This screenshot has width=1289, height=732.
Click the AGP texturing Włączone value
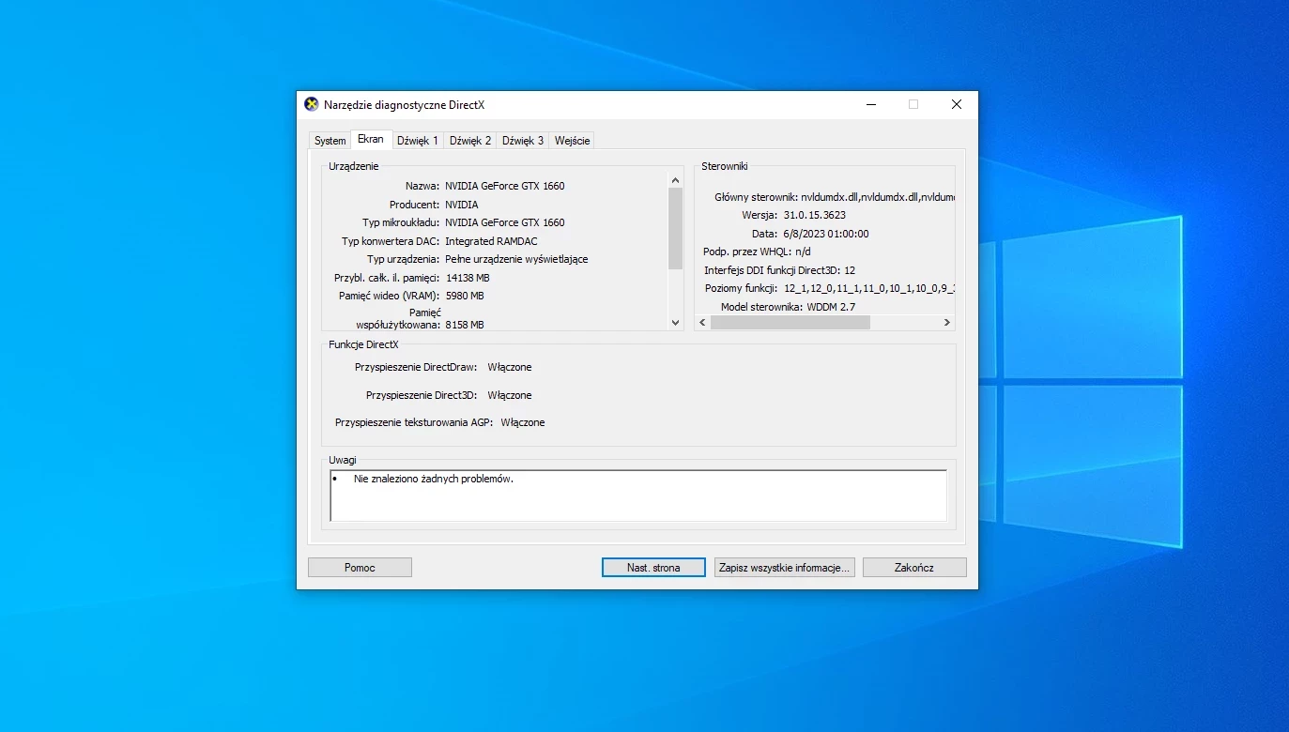(523, 422)
